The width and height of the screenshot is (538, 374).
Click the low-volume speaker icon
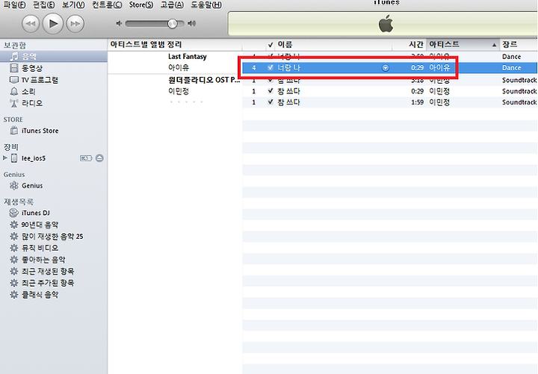(x=119, y=23)
